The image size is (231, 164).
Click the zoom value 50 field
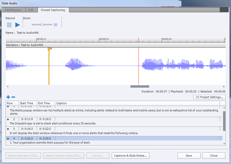click(x=56, y=25)
